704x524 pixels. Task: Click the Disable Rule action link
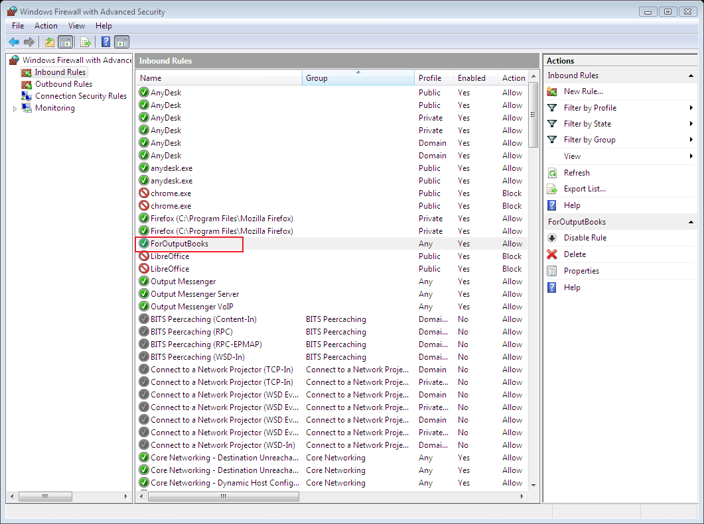pyautogui.click(x=585, y=238)
